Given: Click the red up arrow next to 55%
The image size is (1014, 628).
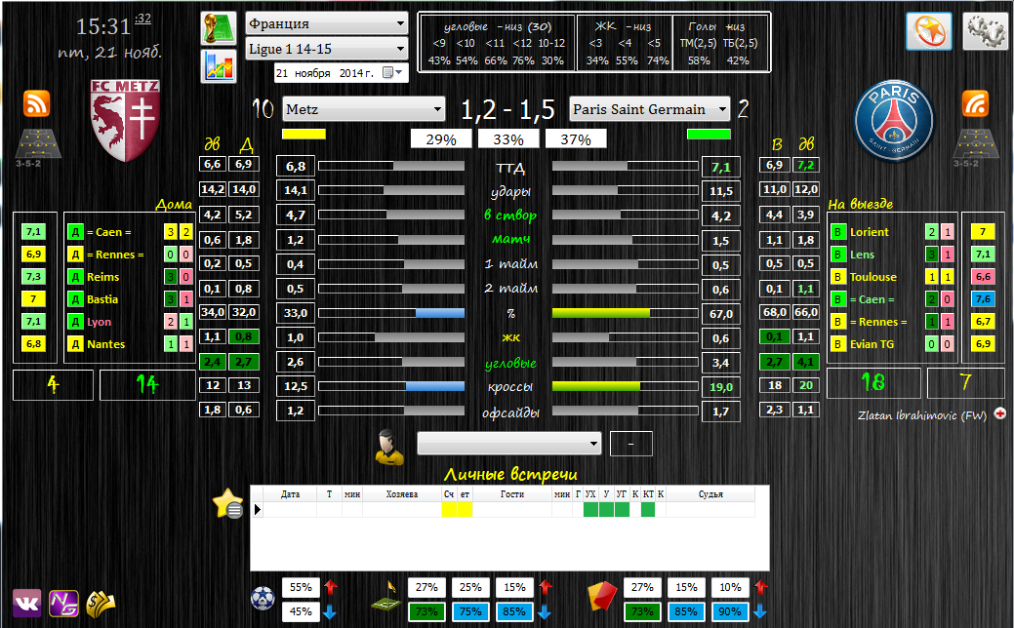Looking at the screenshot, I should (x=331, y=587).
